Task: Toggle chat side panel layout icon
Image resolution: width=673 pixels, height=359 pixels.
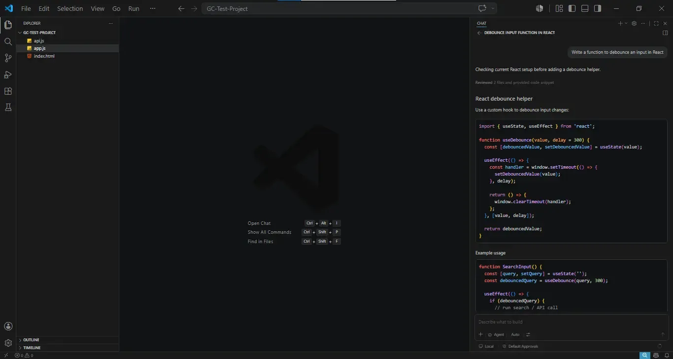Action: (x=665, y=33)
